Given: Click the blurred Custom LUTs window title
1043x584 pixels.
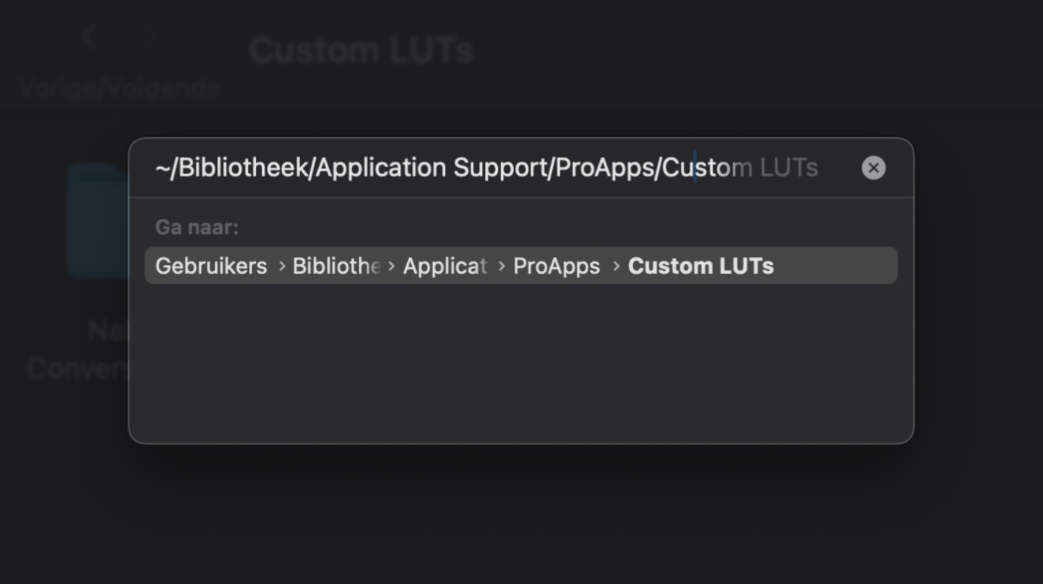Looking at the screenshot, I should (x=361, y=51).
